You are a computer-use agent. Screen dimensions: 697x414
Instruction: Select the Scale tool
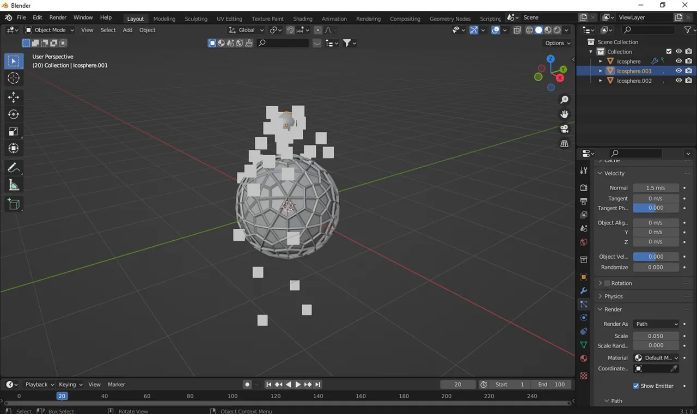[x=14, y=131]
